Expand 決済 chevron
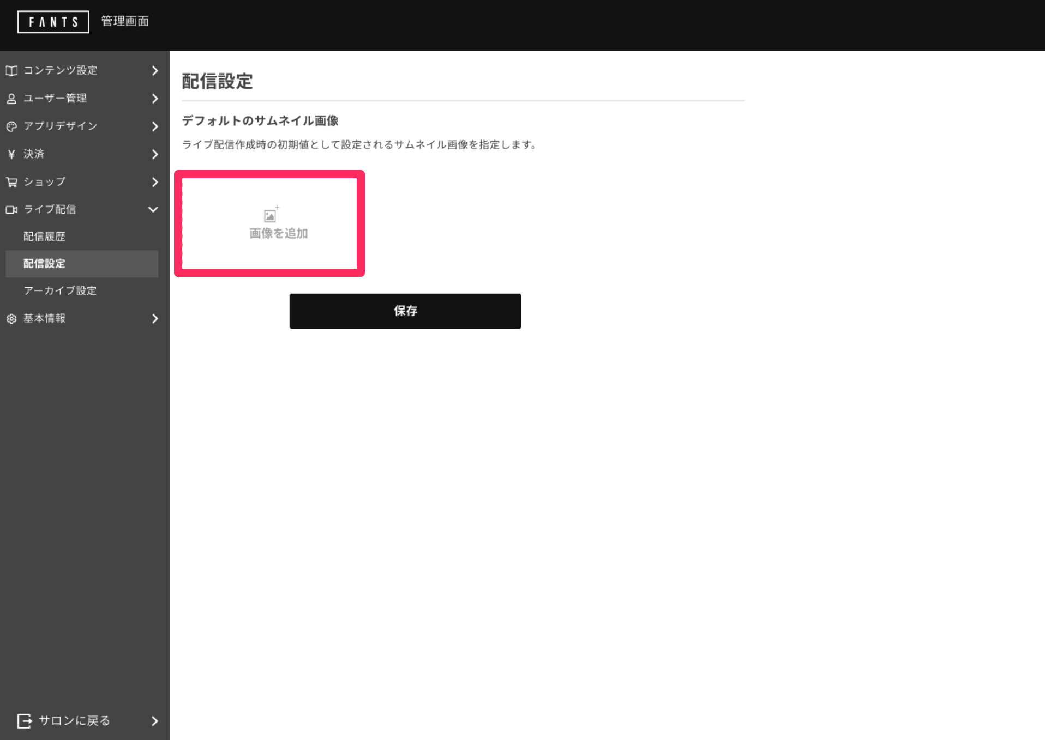 pos(155,154)
